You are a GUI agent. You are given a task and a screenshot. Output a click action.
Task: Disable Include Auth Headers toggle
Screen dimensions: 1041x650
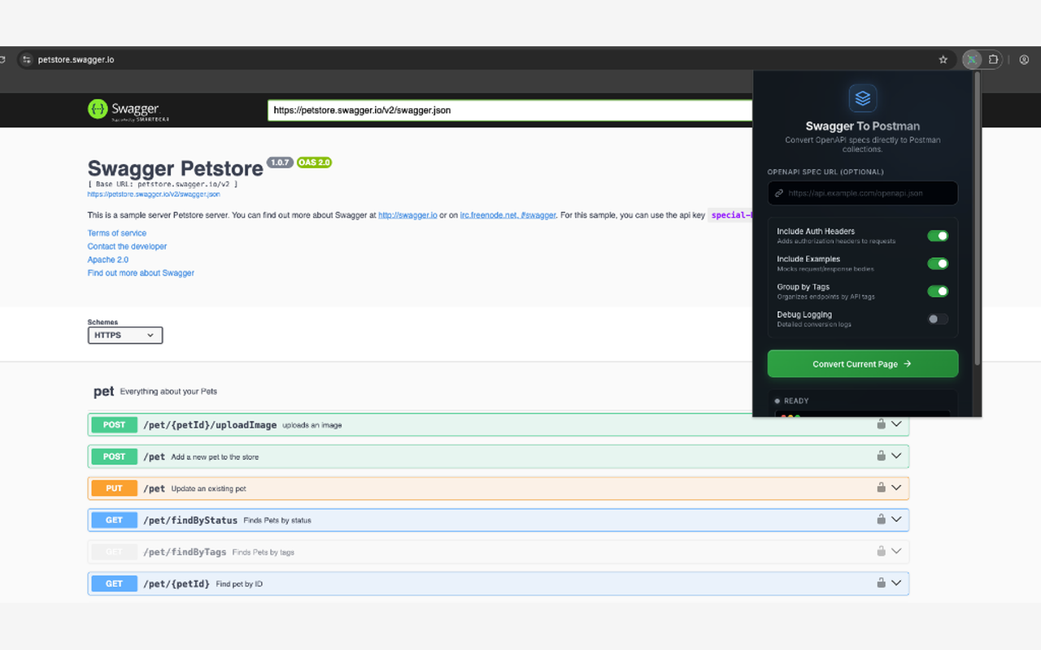[x=938, y=236]
